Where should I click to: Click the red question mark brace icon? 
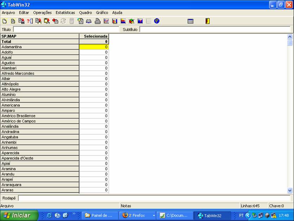(x=30, y=21)
